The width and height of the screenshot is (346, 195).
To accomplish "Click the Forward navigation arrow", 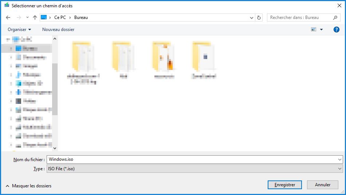I will [x=19, y=17].
